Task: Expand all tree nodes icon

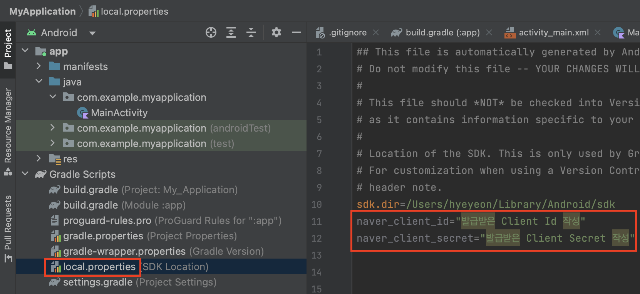Action: click(x=231, y=32)
